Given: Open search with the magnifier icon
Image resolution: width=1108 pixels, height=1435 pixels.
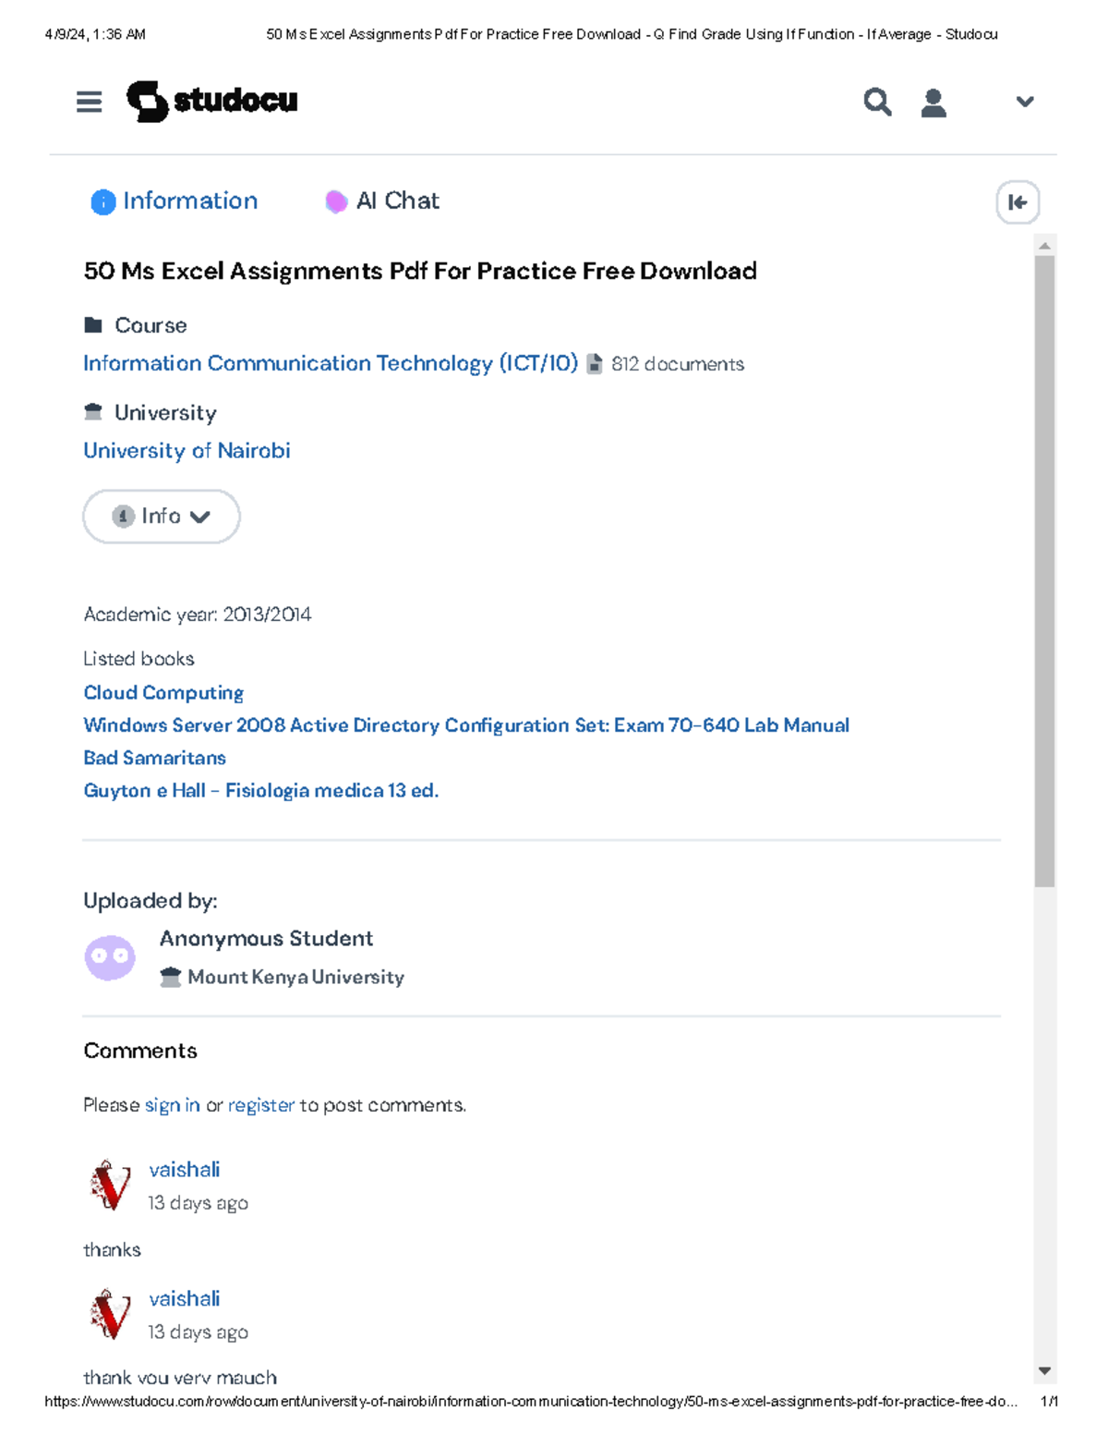Looking at the screenshot, I should pyautogui.click(x=877, y=102).
